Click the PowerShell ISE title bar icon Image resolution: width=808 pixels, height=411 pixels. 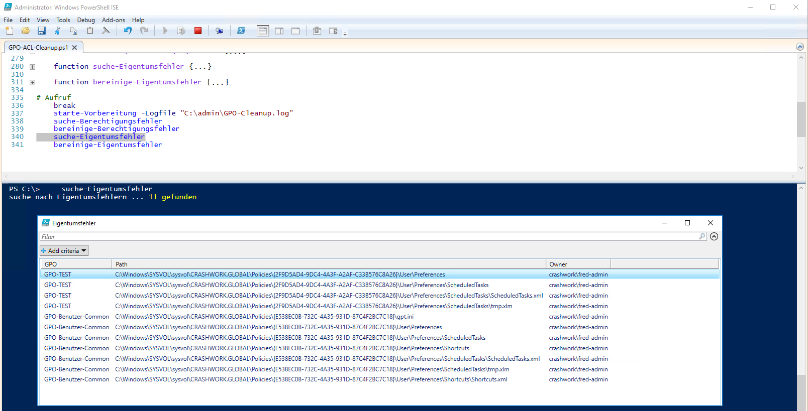(x=8, y=7)
